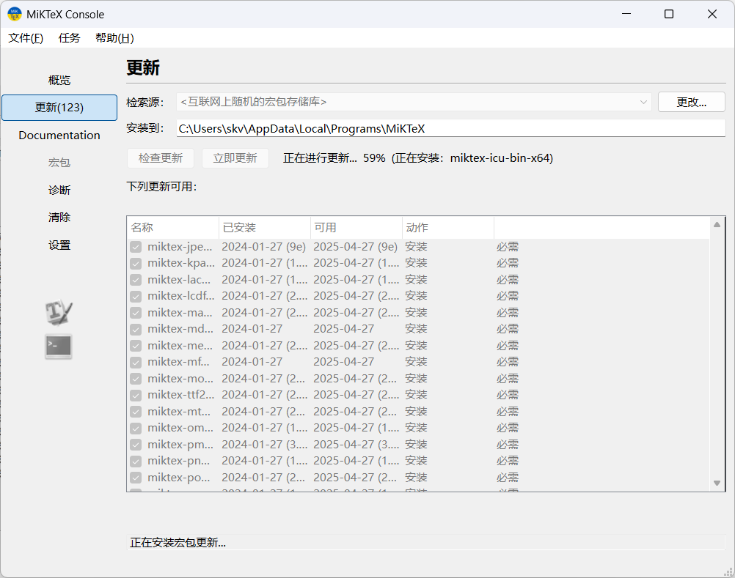Click the 正在安装宏包更新... status bar
This screenshot has height=578, width=735.
click(x=425, y=542)
